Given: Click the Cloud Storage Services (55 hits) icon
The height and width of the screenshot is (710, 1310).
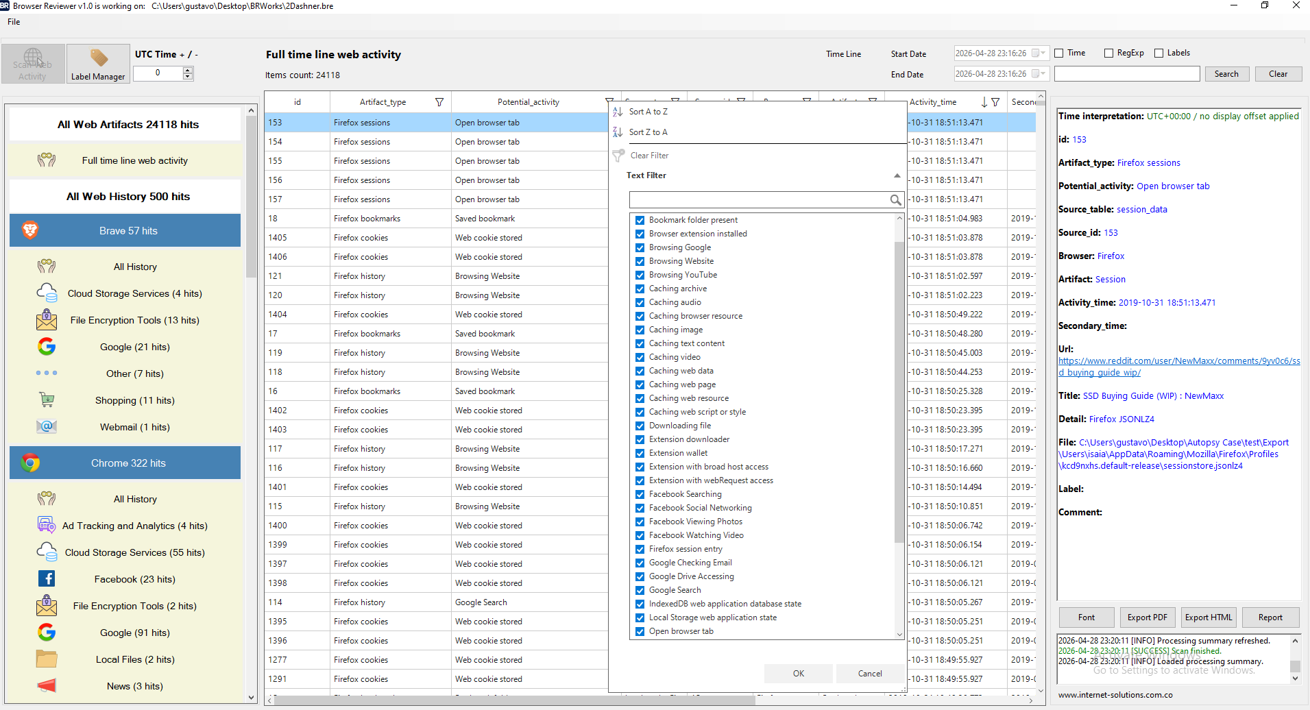Looking at the screenshot, I should click(x=47, y=552).
